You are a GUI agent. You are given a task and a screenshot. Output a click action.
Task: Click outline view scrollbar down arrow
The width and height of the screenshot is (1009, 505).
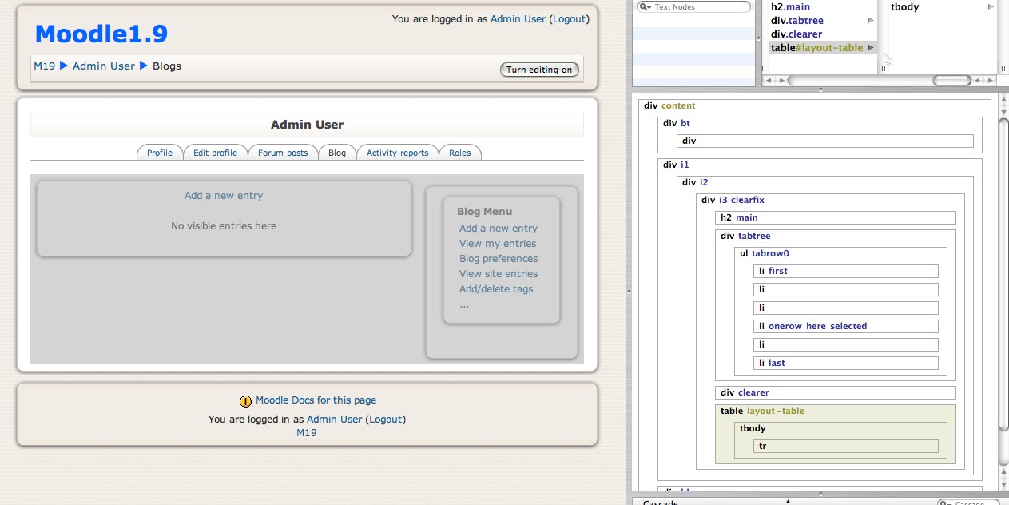pyautogui.click(x=1003, y=484)
